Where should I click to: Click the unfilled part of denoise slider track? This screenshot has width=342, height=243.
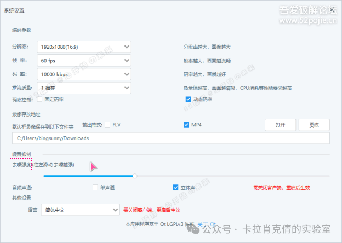(x=233, y=176)
